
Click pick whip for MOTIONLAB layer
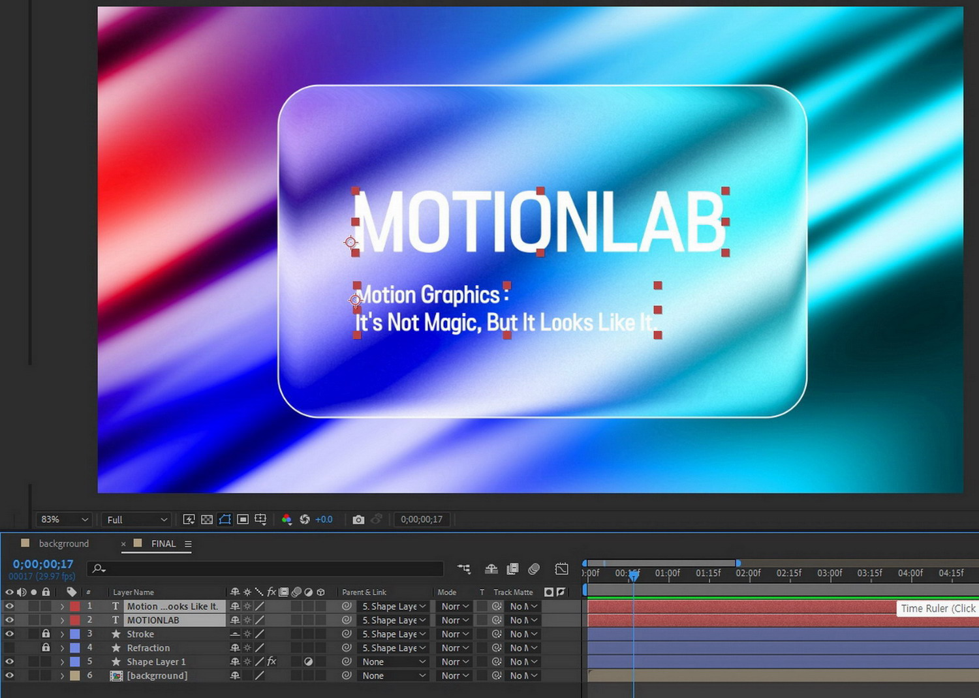click(347, 620)
